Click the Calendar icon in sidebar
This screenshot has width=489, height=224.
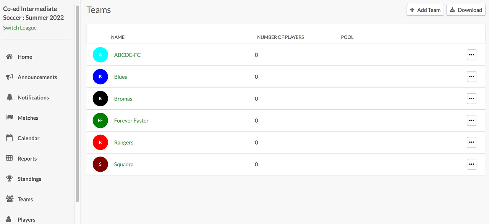(10, 138)
